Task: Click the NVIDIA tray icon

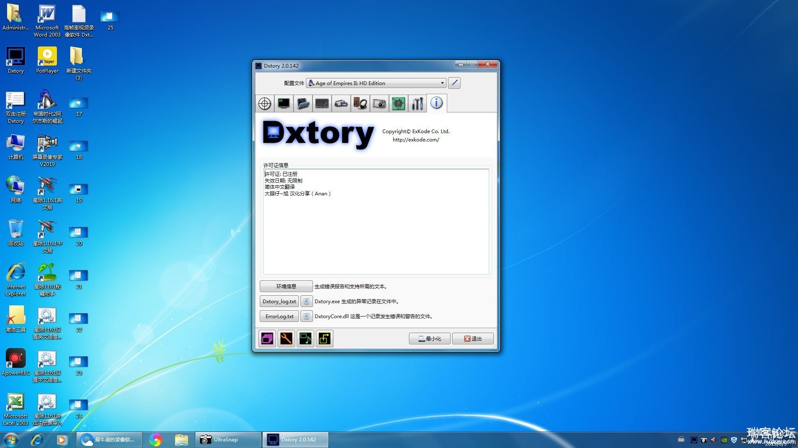Action: pos(724,440)
